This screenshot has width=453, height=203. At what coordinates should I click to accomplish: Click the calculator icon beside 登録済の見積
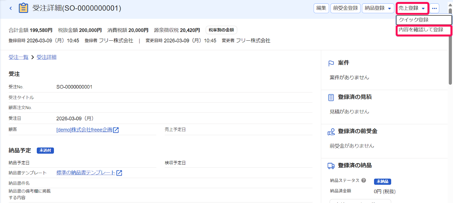point(331,97)
